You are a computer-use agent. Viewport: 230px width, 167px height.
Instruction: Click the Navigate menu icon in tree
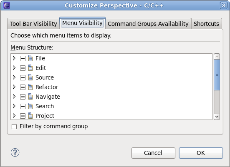30,97
